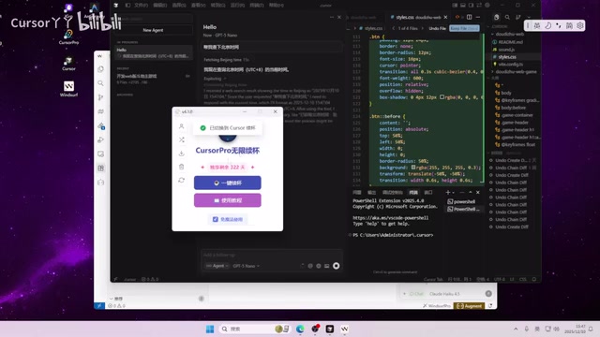Screen dimensions: 600x337
Task: Click the rgba(0, 0, 0 color swatch on the box-shadow line
Action: pyautogui.click(x=442, y=97)
